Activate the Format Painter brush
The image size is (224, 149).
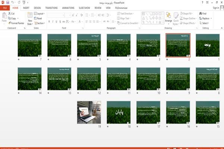[16, 23]
